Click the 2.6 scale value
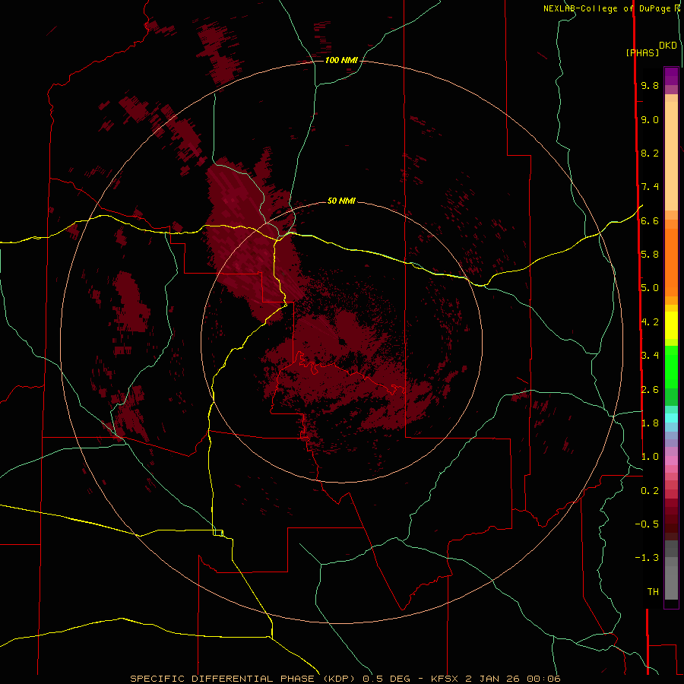The width and height of the screenshot is (684, 684). click(x=650, y=390)
